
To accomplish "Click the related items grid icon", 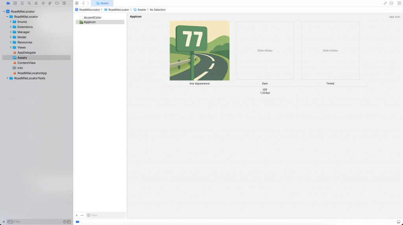I will coord(77,3).
